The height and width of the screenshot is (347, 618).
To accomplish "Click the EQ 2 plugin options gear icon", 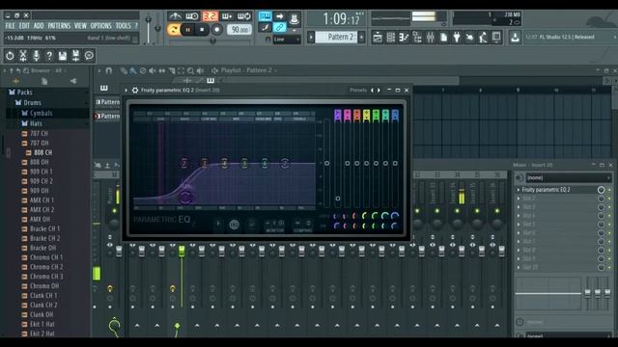I will coord(135,90).
